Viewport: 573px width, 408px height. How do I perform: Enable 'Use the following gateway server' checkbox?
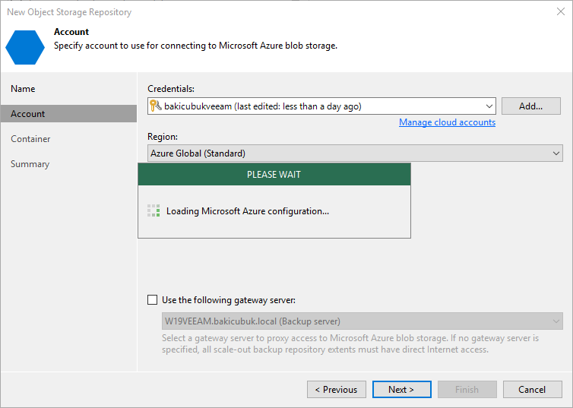tap(153, 300)
